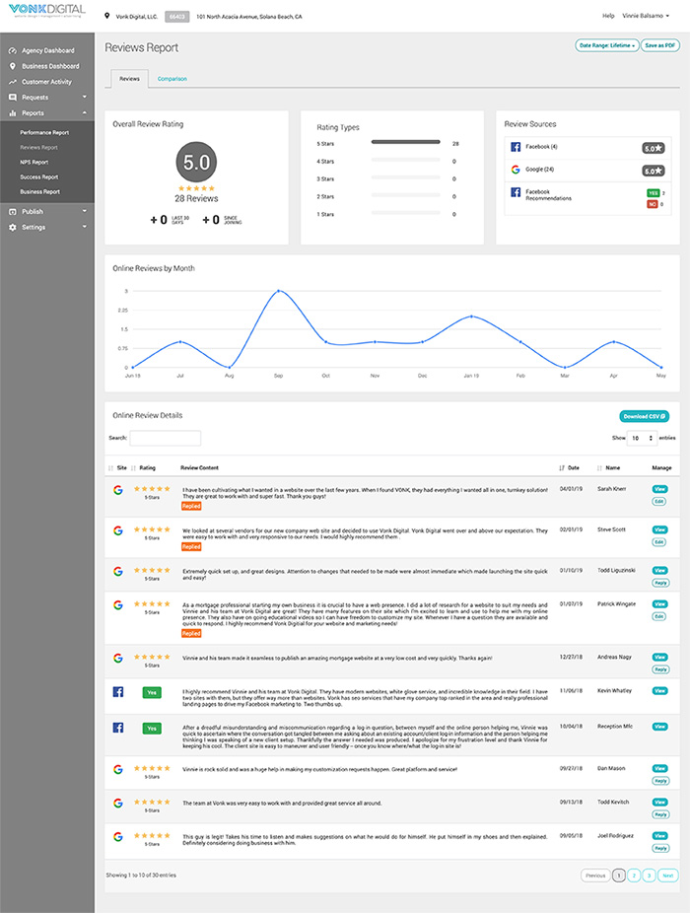Click the Jan 19 data point on the chart
690x913 pixels.
click(471, 316)
